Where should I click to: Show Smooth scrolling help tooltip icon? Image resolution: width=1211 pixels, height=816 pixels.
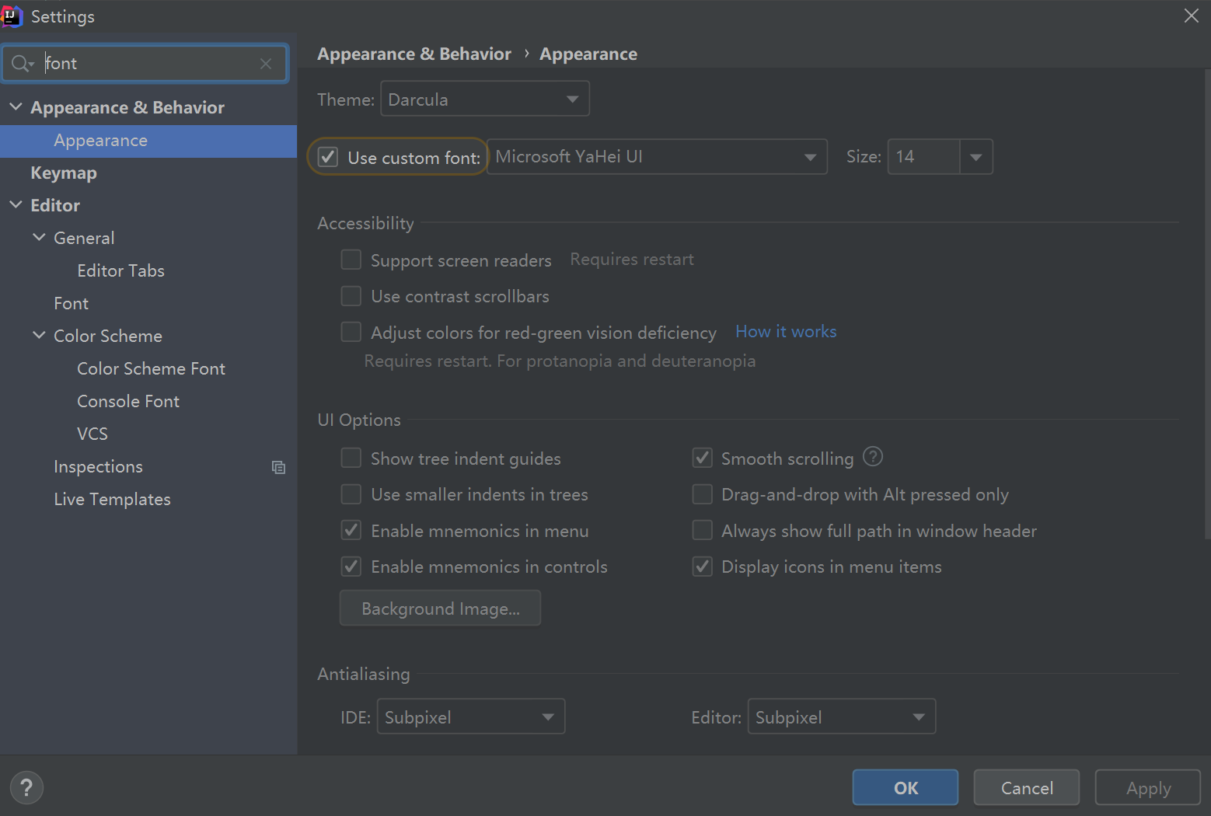873,457
